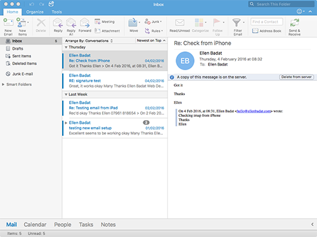Click the Rules icon

click(147, 31)
